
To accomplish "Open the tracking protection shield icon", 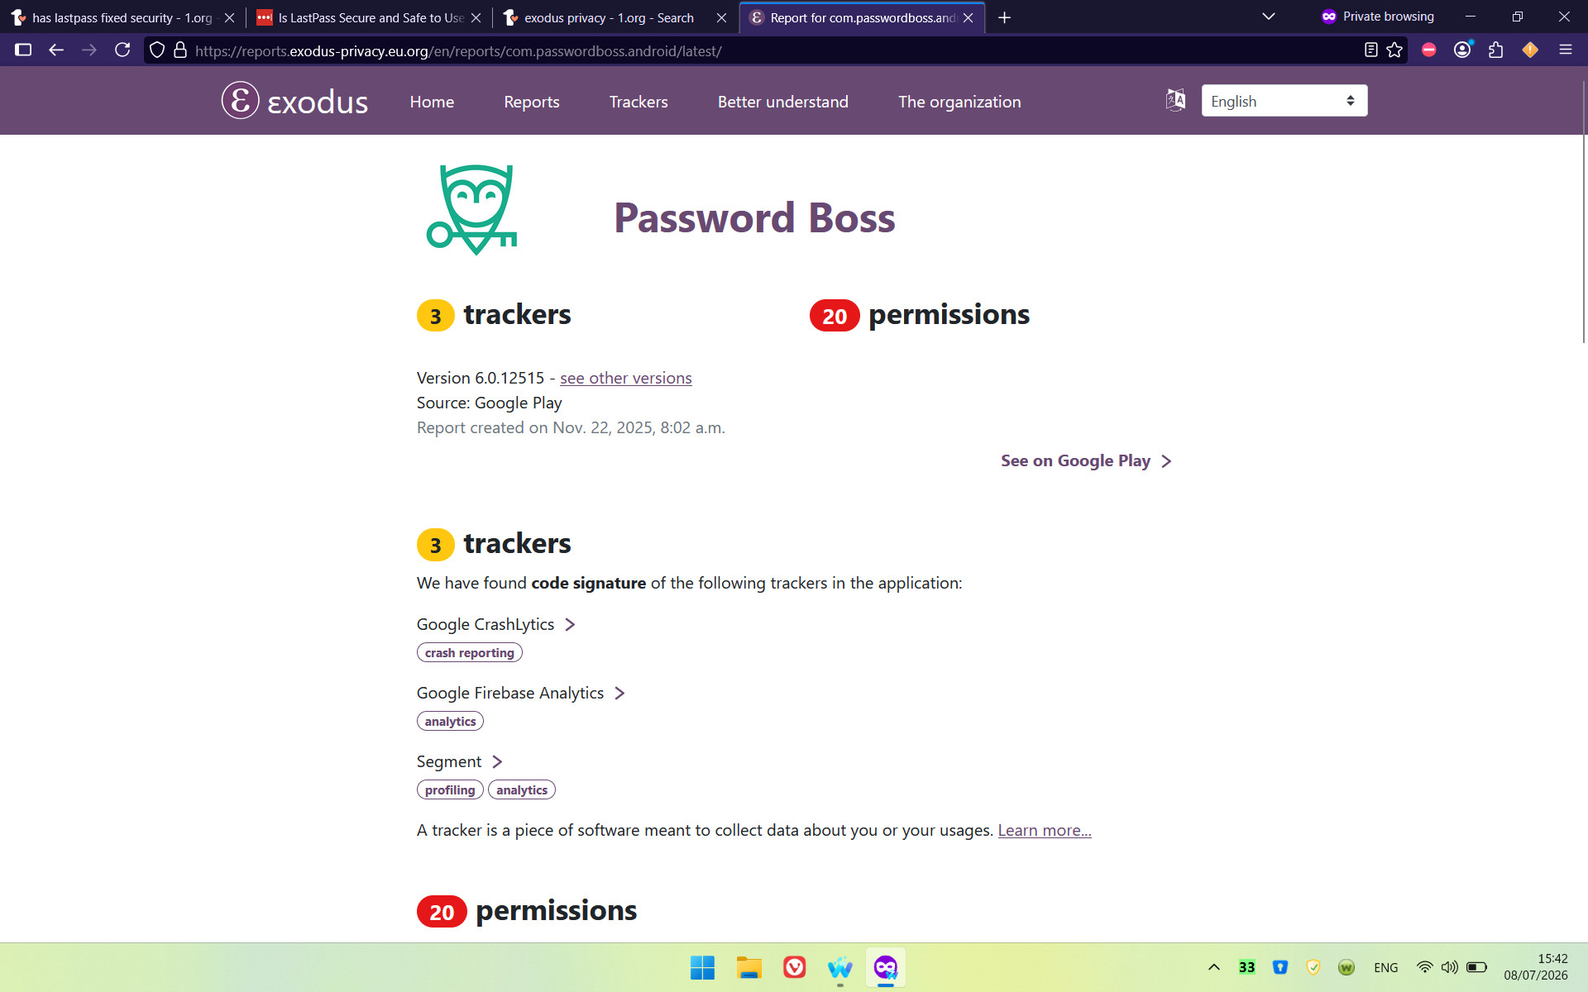I will 157,50.
